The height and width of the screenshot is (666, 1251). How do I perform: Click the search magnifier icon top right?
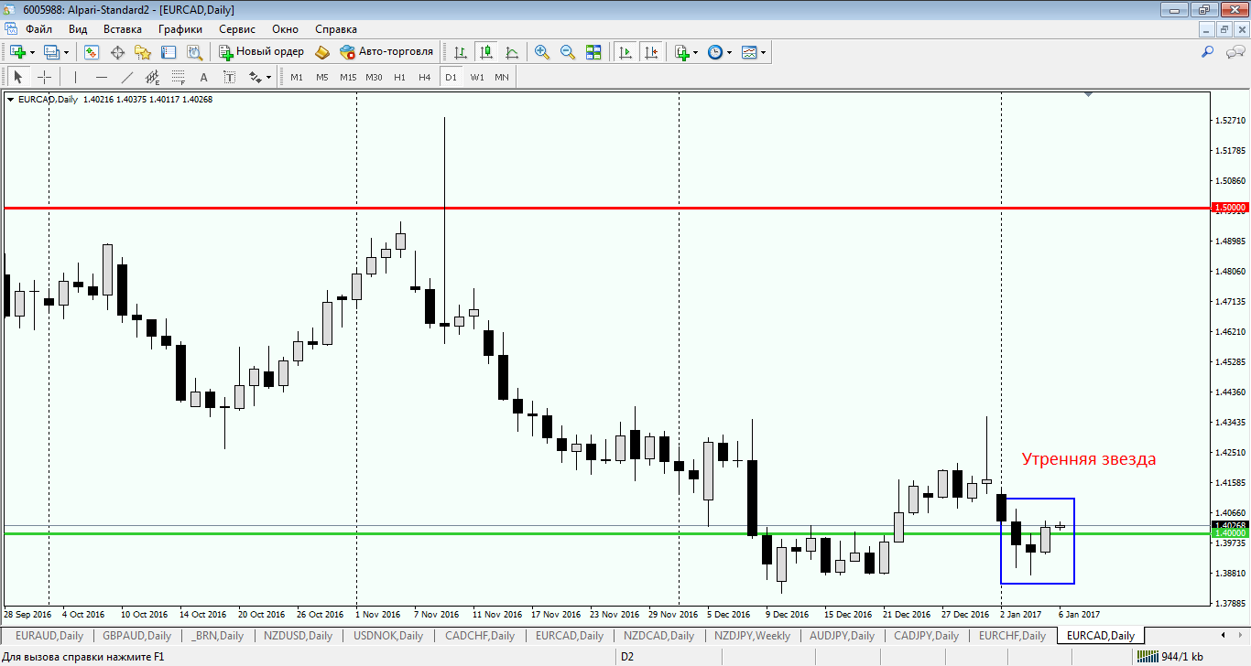(x=1208, y=52)
